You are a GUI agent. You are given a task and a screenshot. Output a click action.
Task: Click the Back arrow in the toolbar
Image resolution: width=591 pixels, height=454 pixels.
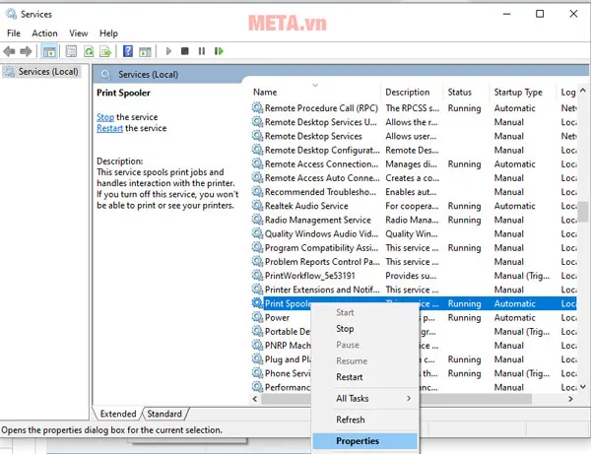click(10, 51)
